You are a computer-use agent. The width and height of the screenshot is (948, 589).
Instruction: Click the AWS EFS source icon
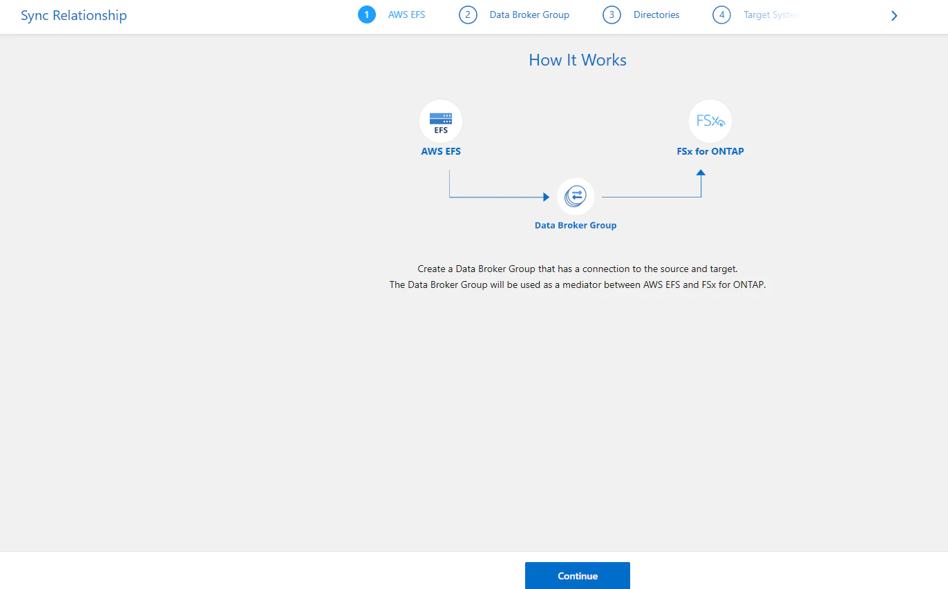(441, 122)
